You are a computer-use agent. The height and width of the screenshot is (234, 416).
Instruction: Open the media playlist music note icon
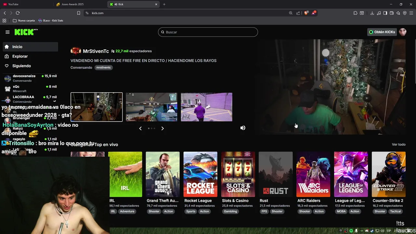[x=379, y=13]
